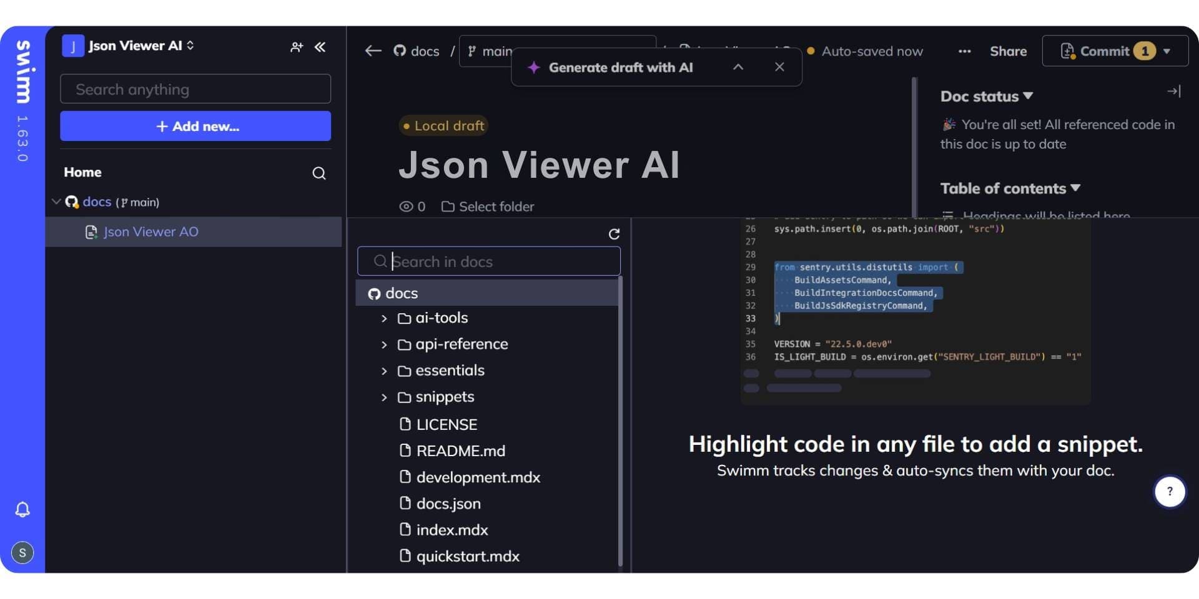Expand the ai-tools folder
1199x599 pixels.
pyautogui.click(x=384, y=318)
